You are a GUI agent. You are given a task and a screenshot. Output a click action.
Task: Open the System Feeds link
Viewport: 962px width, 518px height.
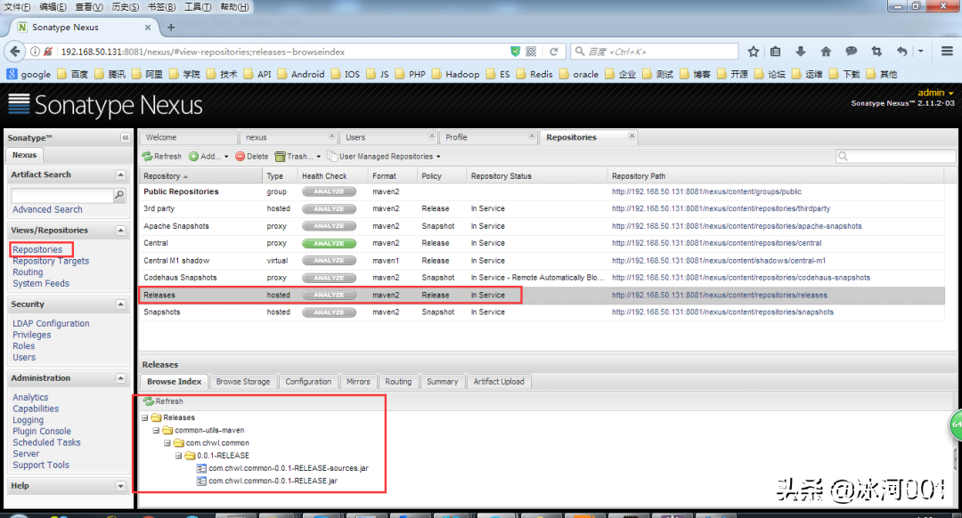(41, 284)
